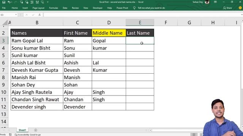Click Sohan Dey account profile picture
Viewport: 243px width, 136px height.
pos(207,2)
